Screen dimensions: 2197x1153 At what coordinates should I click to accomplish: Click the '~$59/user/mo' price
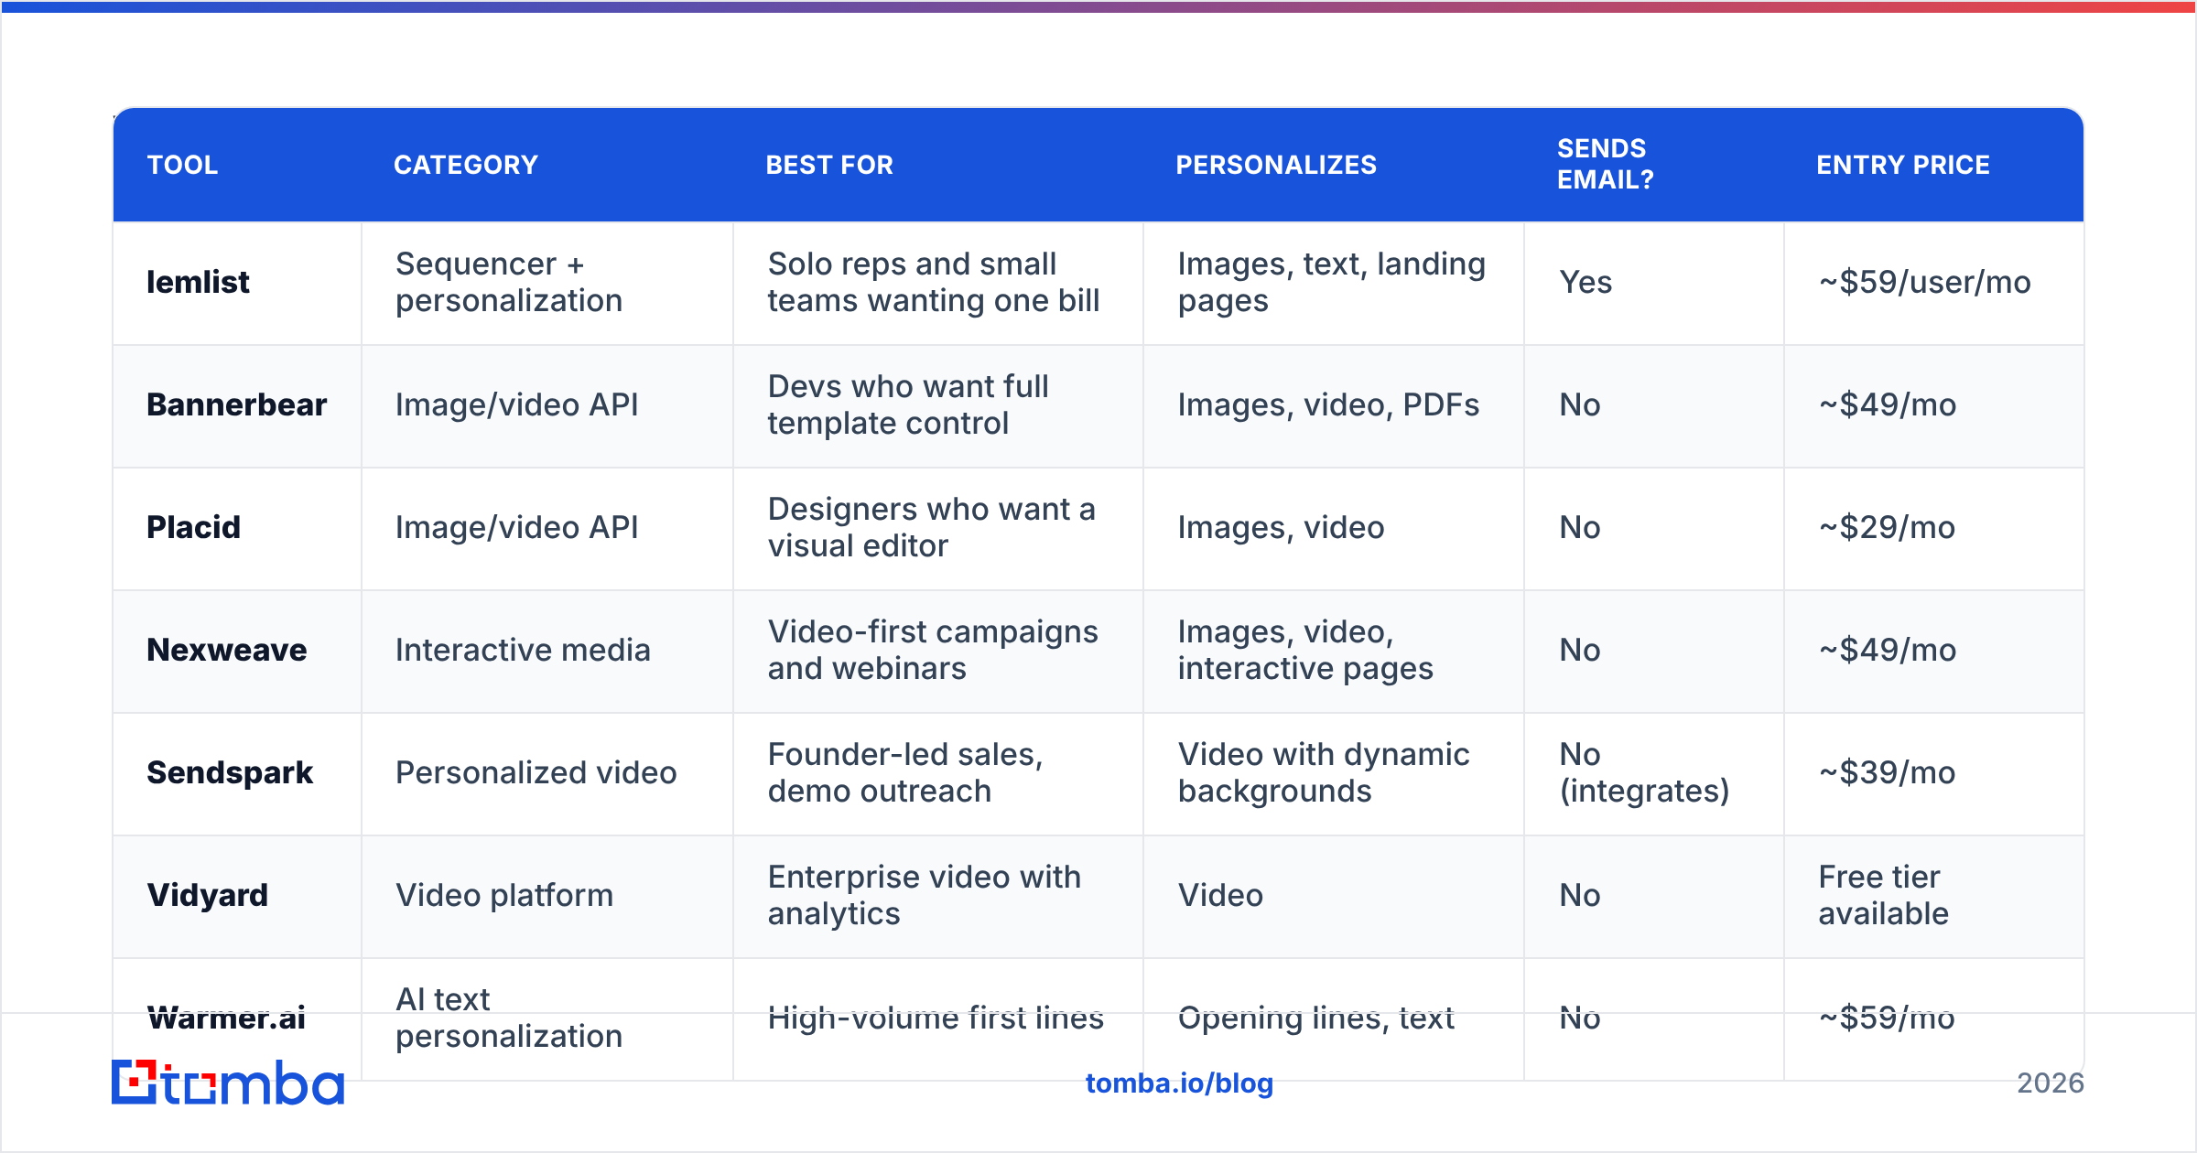pos(1924,282)
